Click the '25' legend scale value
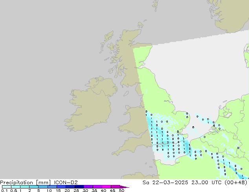 click(x=76, y=190)
